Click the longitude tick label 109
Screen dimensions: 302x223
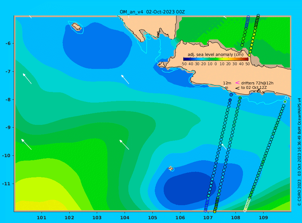coord(263,218)
